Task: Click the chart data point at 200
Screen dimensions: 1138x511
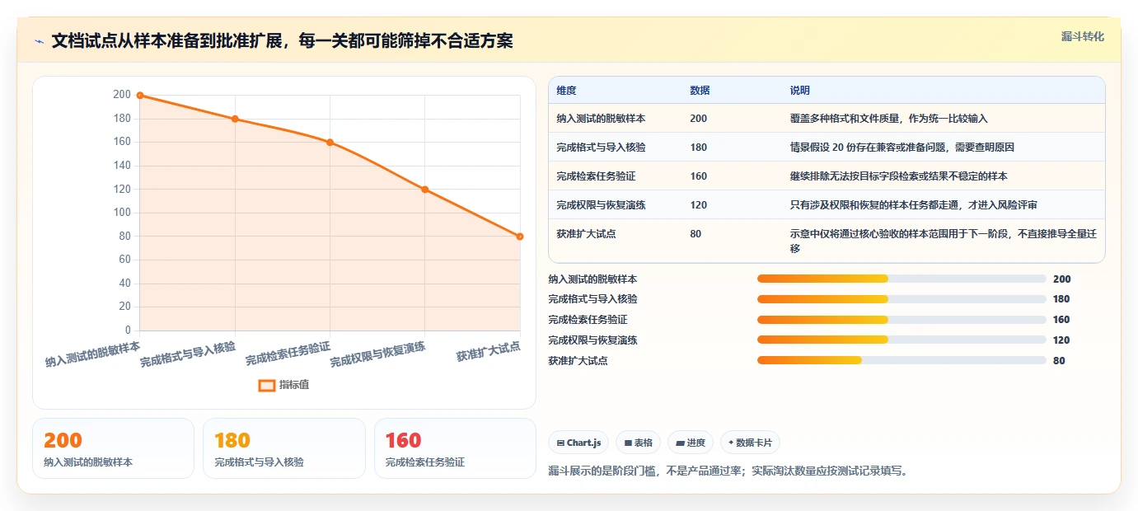Action: click(x=140, y=96)
